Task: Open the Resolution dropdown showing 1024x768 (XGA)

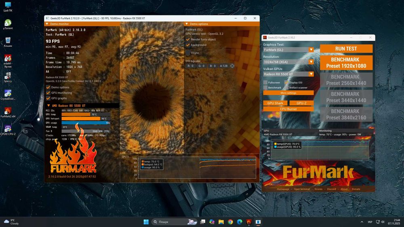Action: pyautogui.click(x=288, y=62)
